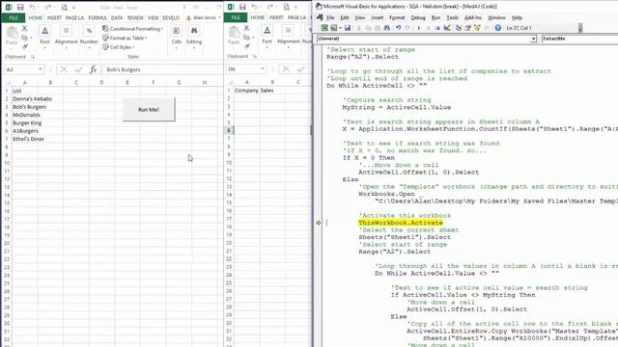Click Name Box showing A3 in left Excel
Viewport: 618px width, 347px height.
click(23, 69)
